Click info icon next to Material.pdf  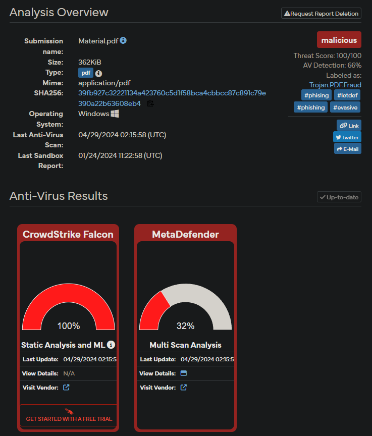click(x=123, y=40)
